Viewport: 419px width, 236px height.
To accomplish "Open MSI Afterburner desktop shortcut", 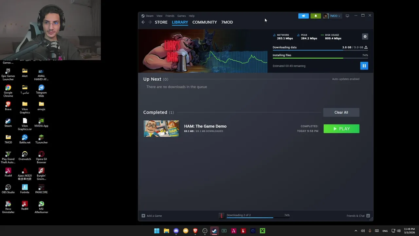I will coord(41,207).
